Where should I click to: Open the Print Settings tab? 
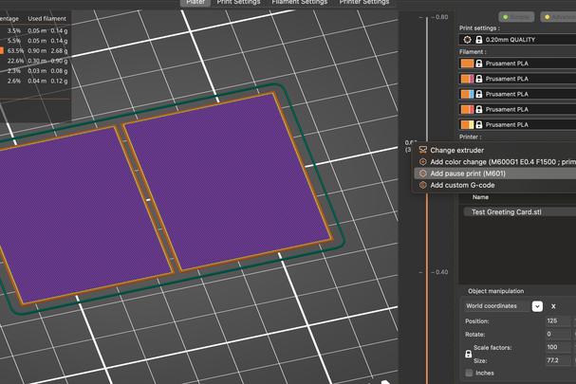(238, 2)
